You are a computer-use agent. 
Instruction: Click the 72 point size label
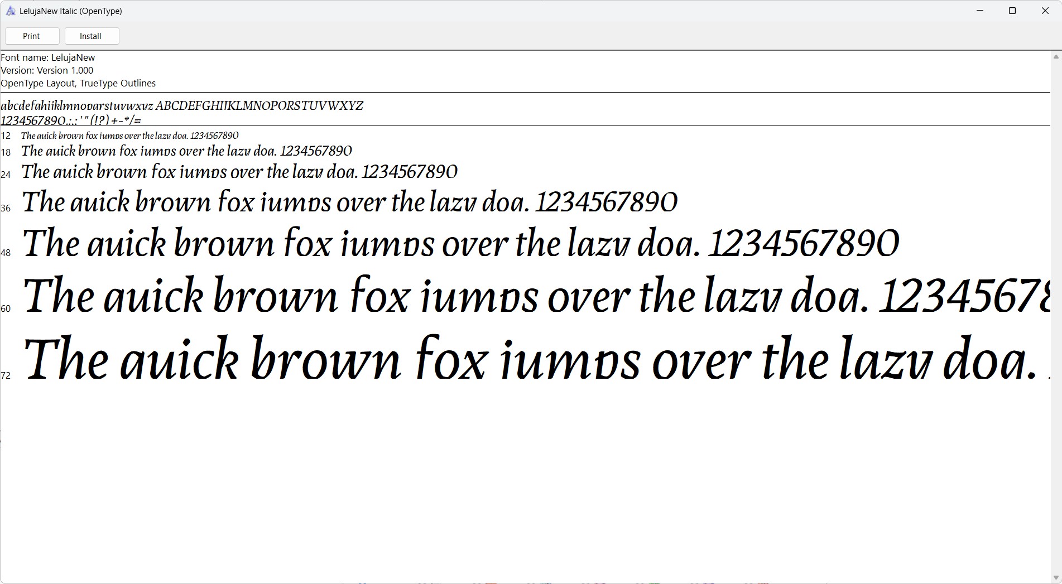[6, 375]
